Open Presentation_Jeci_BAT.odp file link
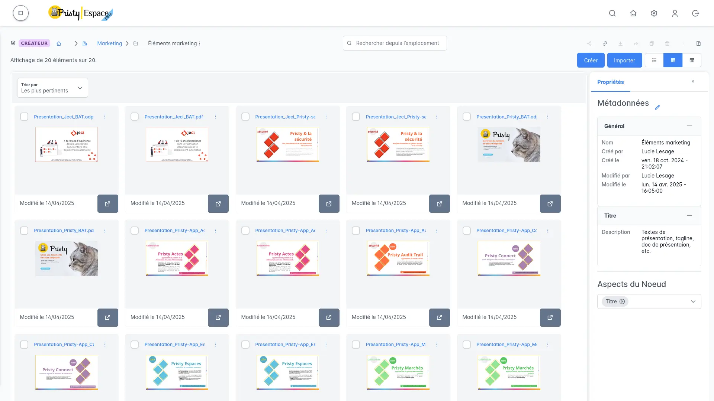 (x=64, y=117)
